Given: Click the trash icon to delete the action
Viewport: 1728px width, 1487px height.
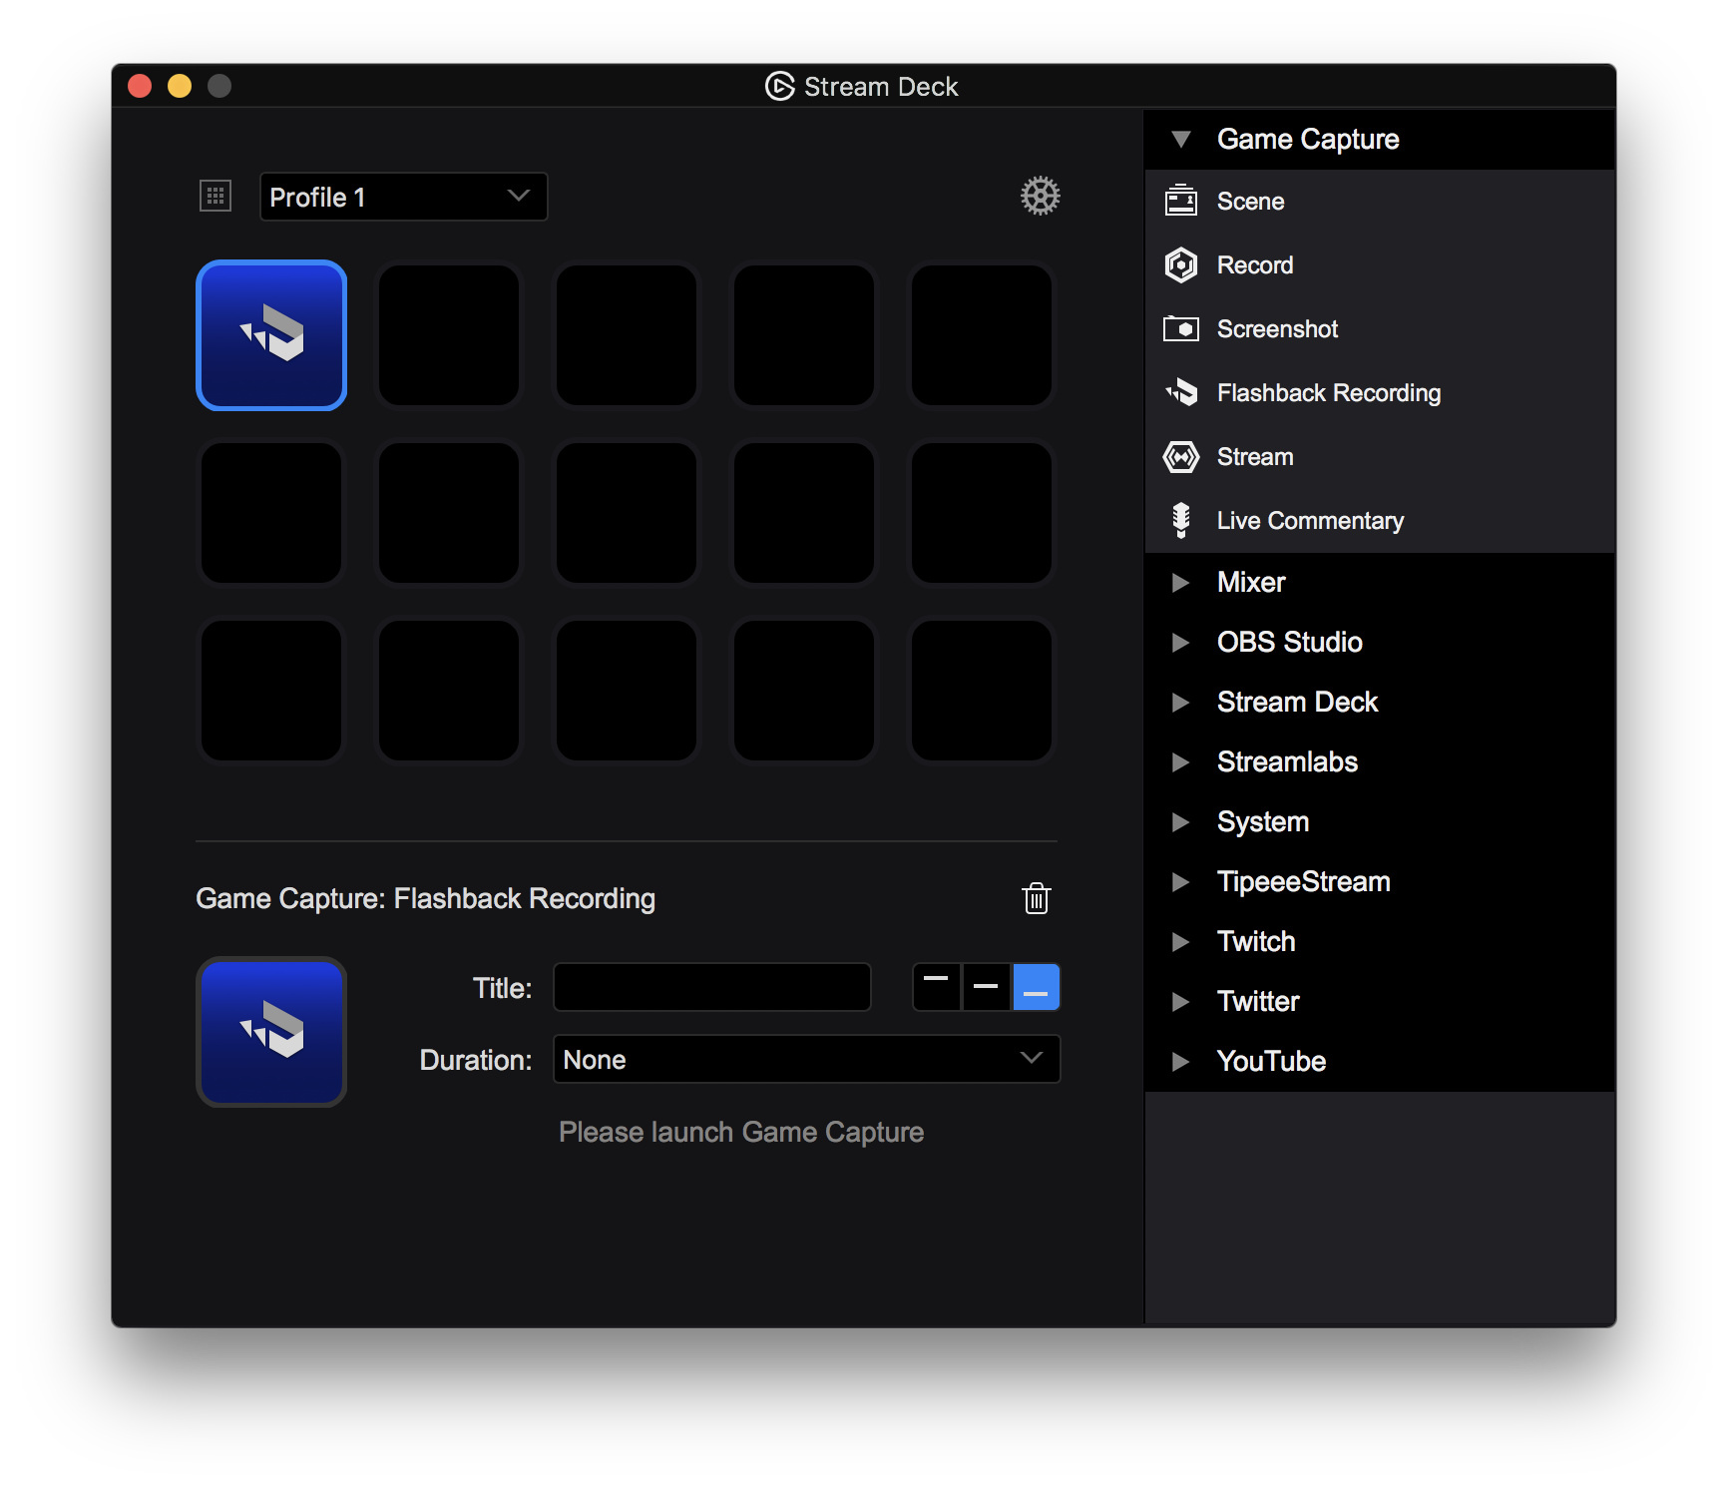Looking at the screenshot, I should 1037,898.
